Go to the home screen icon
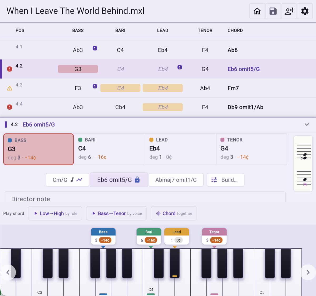Screen dimensions: 316x296 point(257,11)
